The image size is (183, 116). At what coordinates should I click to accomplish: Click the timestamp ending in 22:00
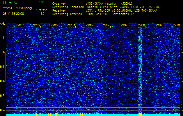point(13,14)
